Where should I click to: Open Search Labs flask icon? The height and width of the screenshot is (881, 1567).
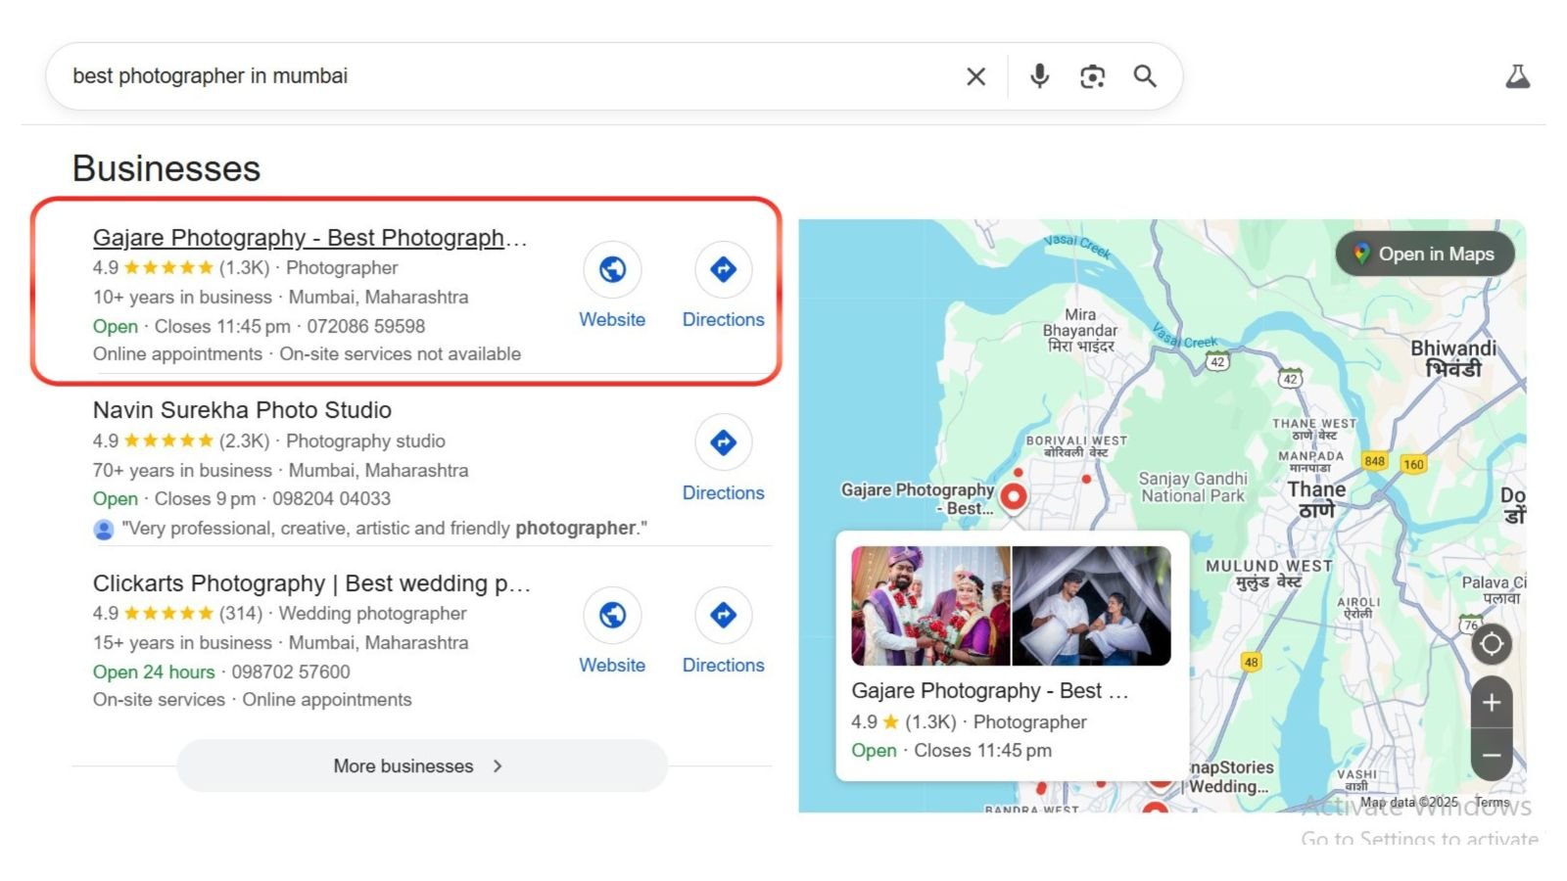(x=1517, y=76)
